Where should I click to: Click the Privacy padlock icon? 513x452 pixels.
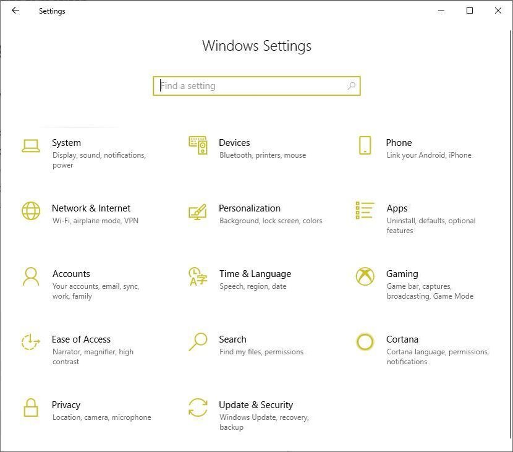[31, 407]
